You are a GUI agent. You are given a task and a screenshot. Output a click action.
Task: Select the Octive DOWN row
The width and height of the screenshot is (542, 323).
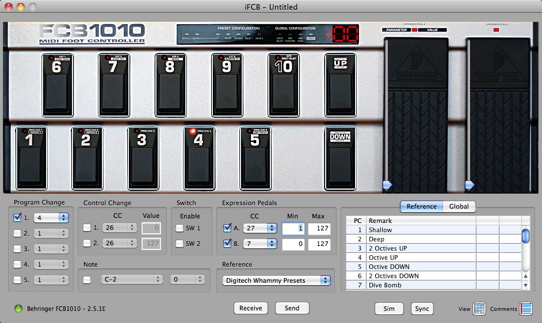coord(434,267)
